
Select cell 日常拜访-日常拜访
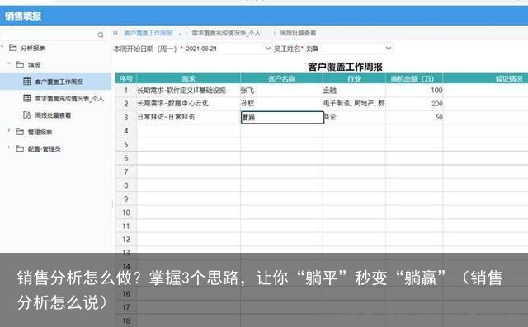click(x=189, y=117)
